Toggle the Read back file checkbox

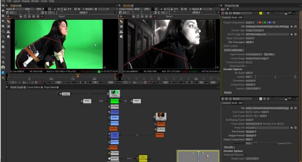pyautogui.click(x=246, y=66)
